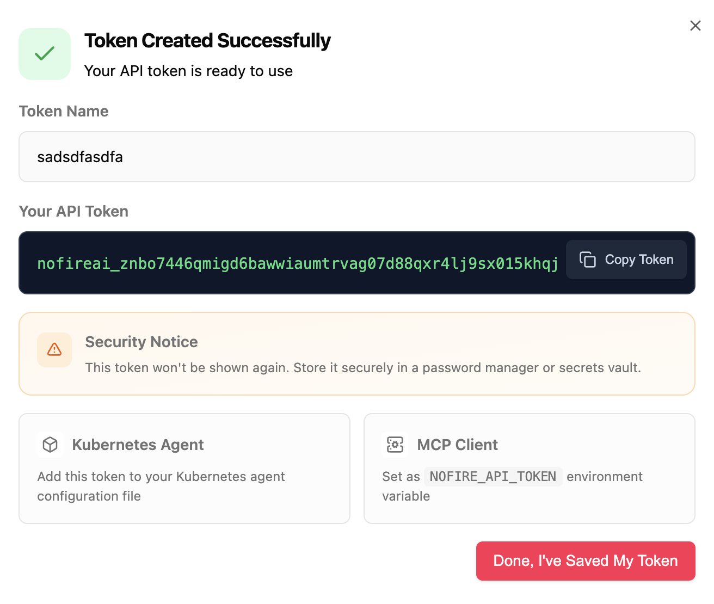Click the close X icon
Image resolution: width=714 pixels, height=604 pixels.
[695, 25]
